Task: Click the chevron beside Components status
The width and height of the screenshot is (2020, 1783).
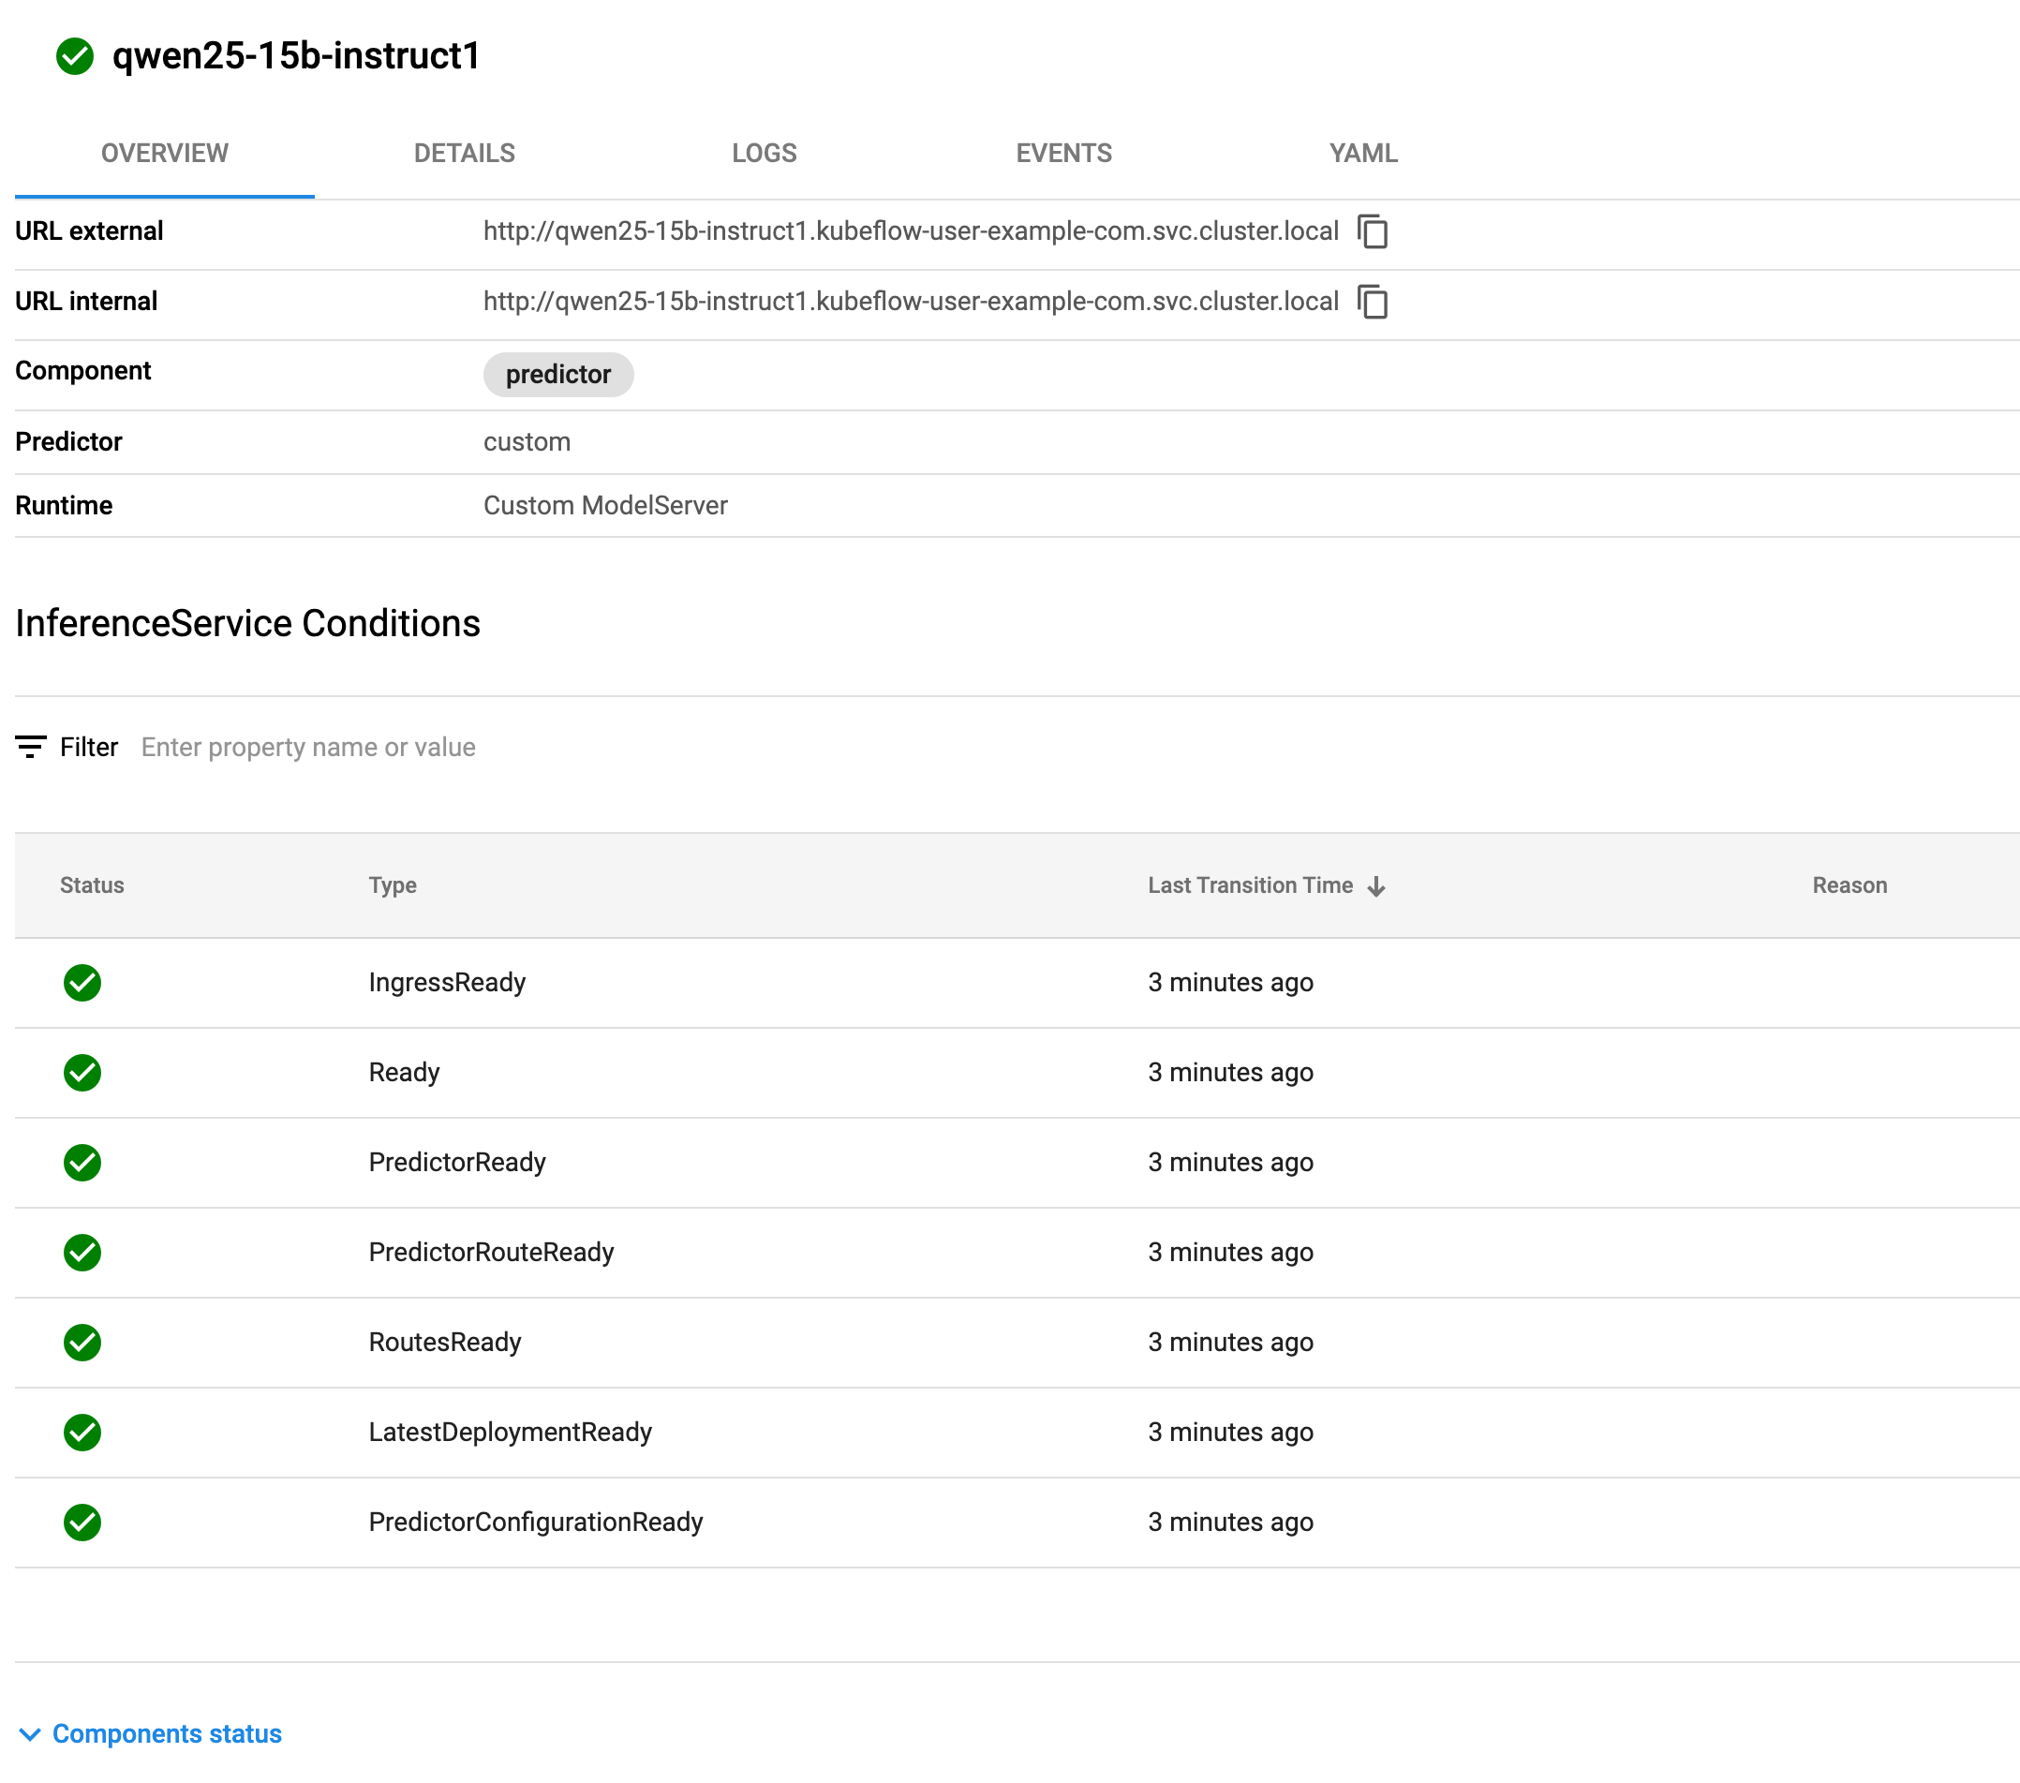Action: pyautogui.click(x=30, y=1734)
